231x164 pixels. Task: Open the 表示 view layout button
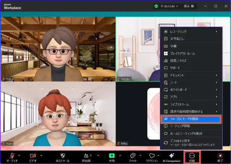[x=189, y=6]
